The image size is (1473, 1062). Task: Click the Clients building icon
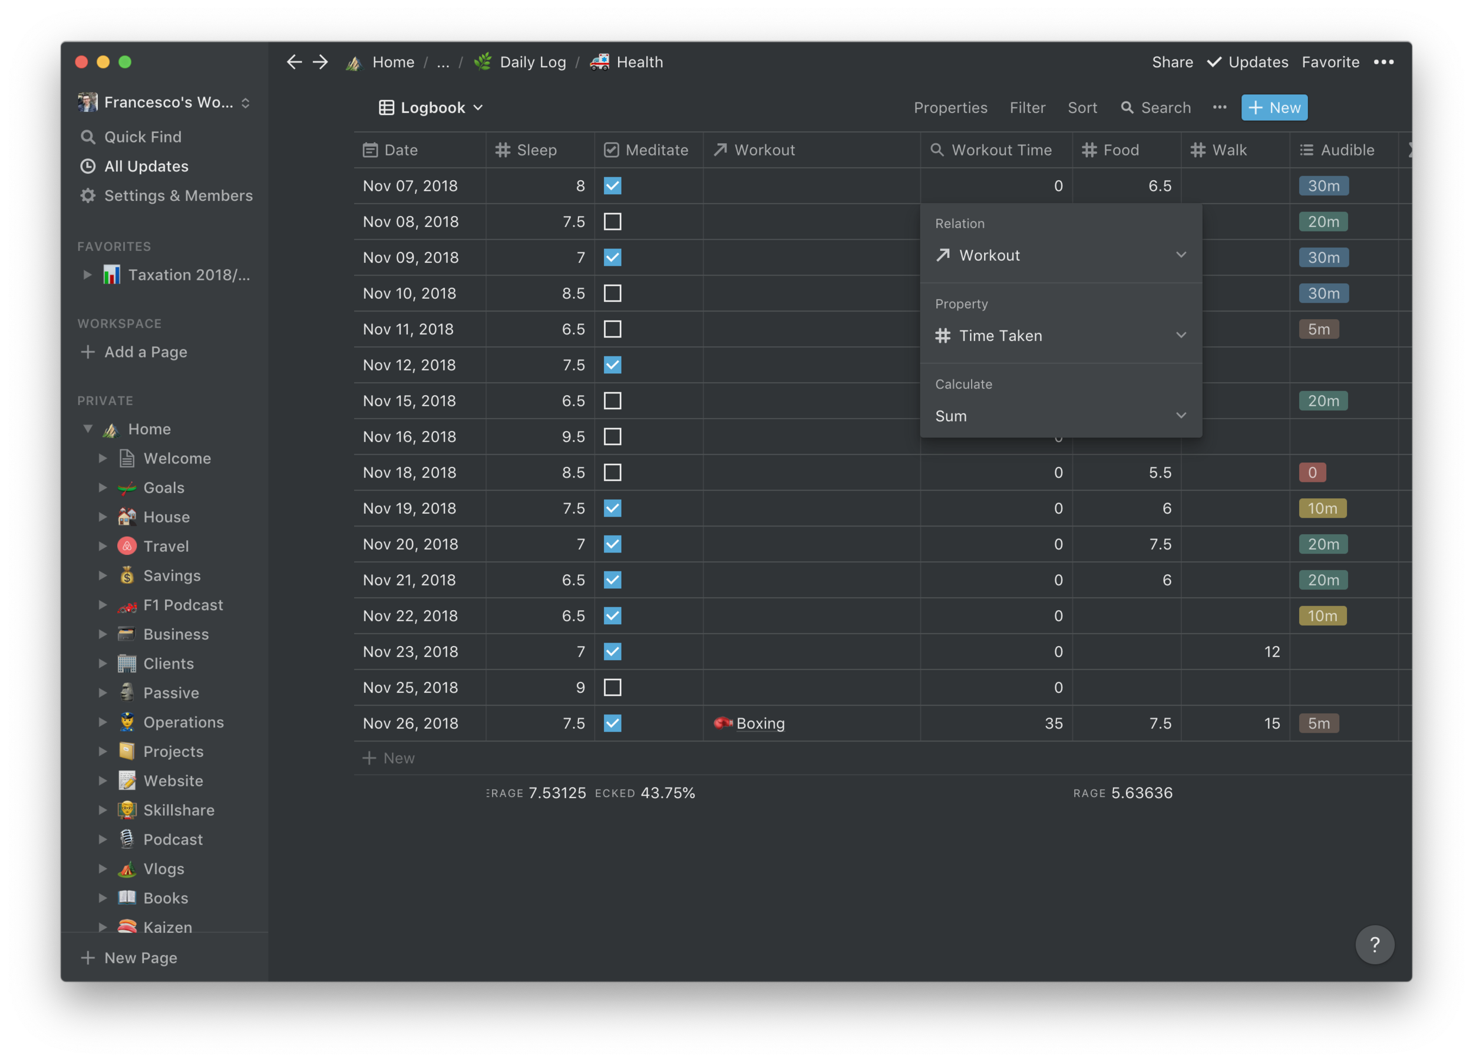[127, 663]
